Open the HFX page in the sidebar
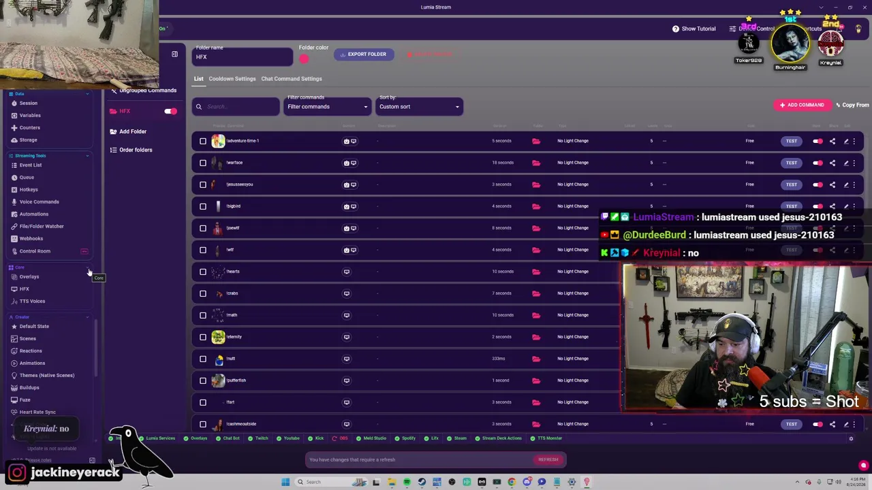This screenshot has height=490, width=872. click(24, 289)
